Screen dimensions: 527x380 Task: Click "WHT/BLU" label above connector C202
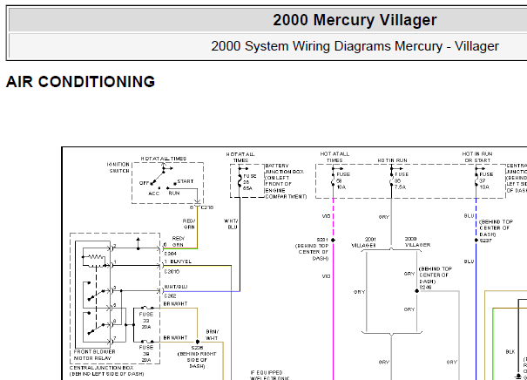coord(175,287)
